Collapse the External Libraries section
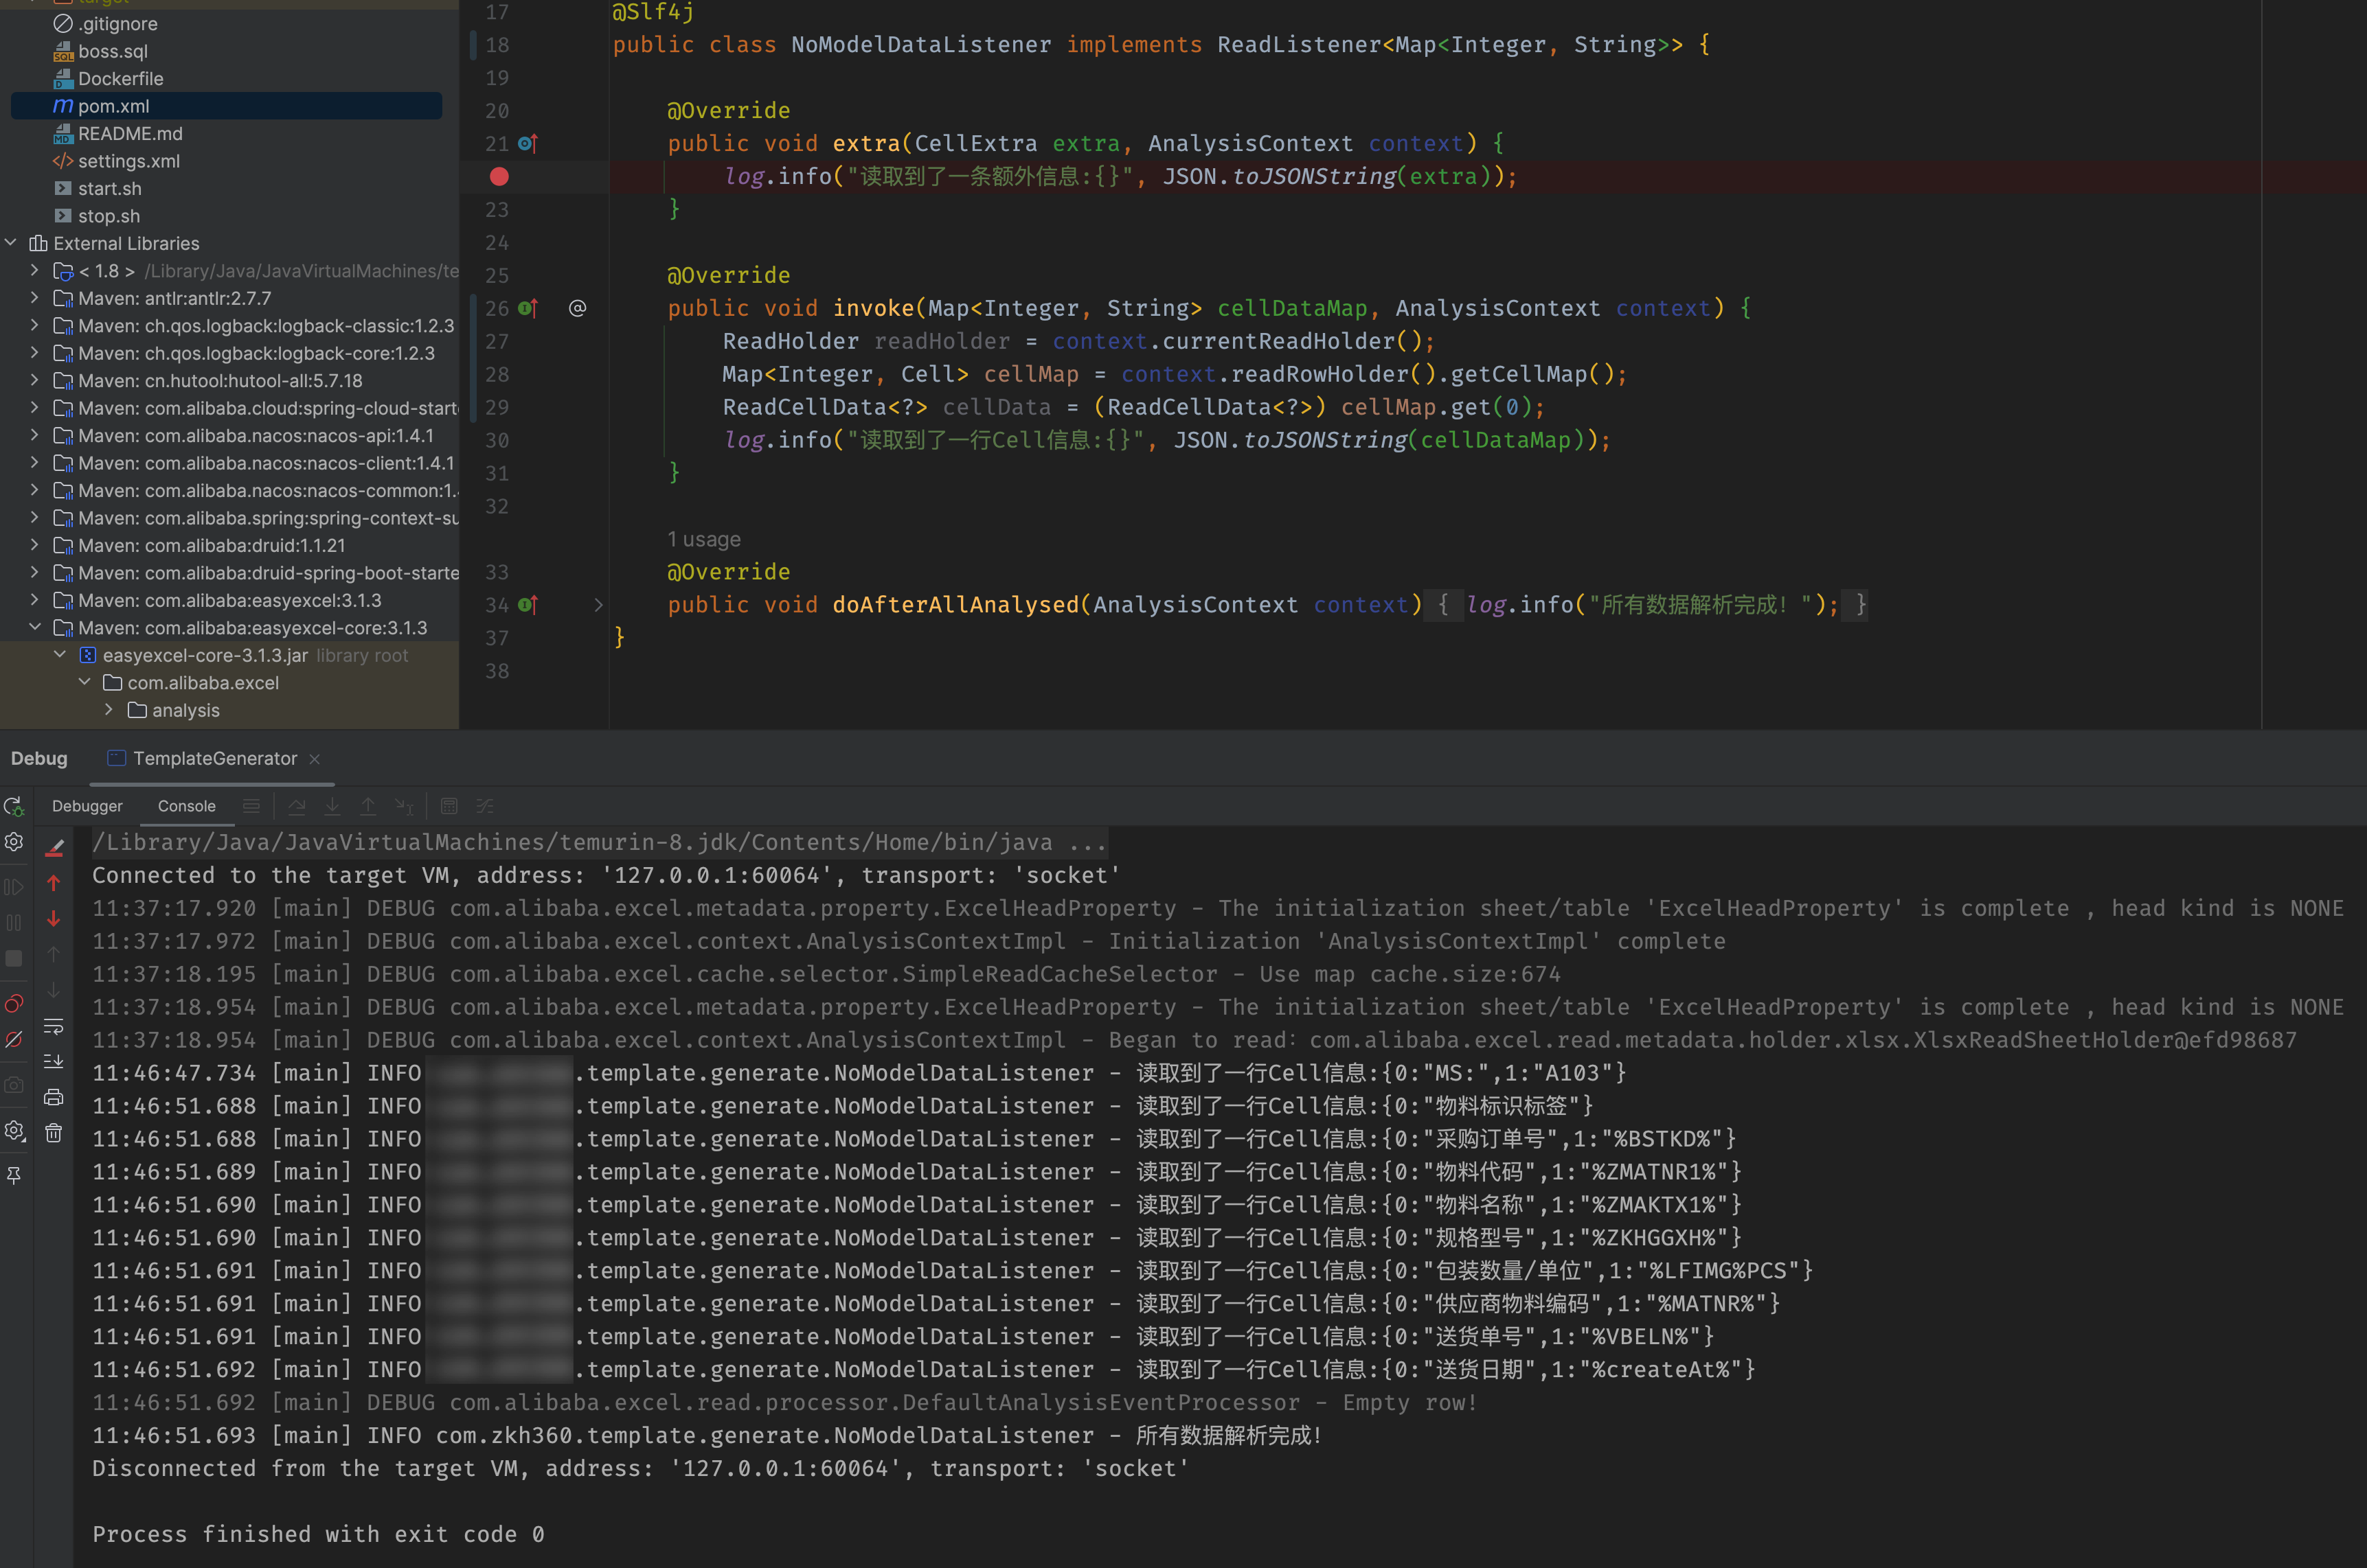2367x1568 pixels. [11, 243]
